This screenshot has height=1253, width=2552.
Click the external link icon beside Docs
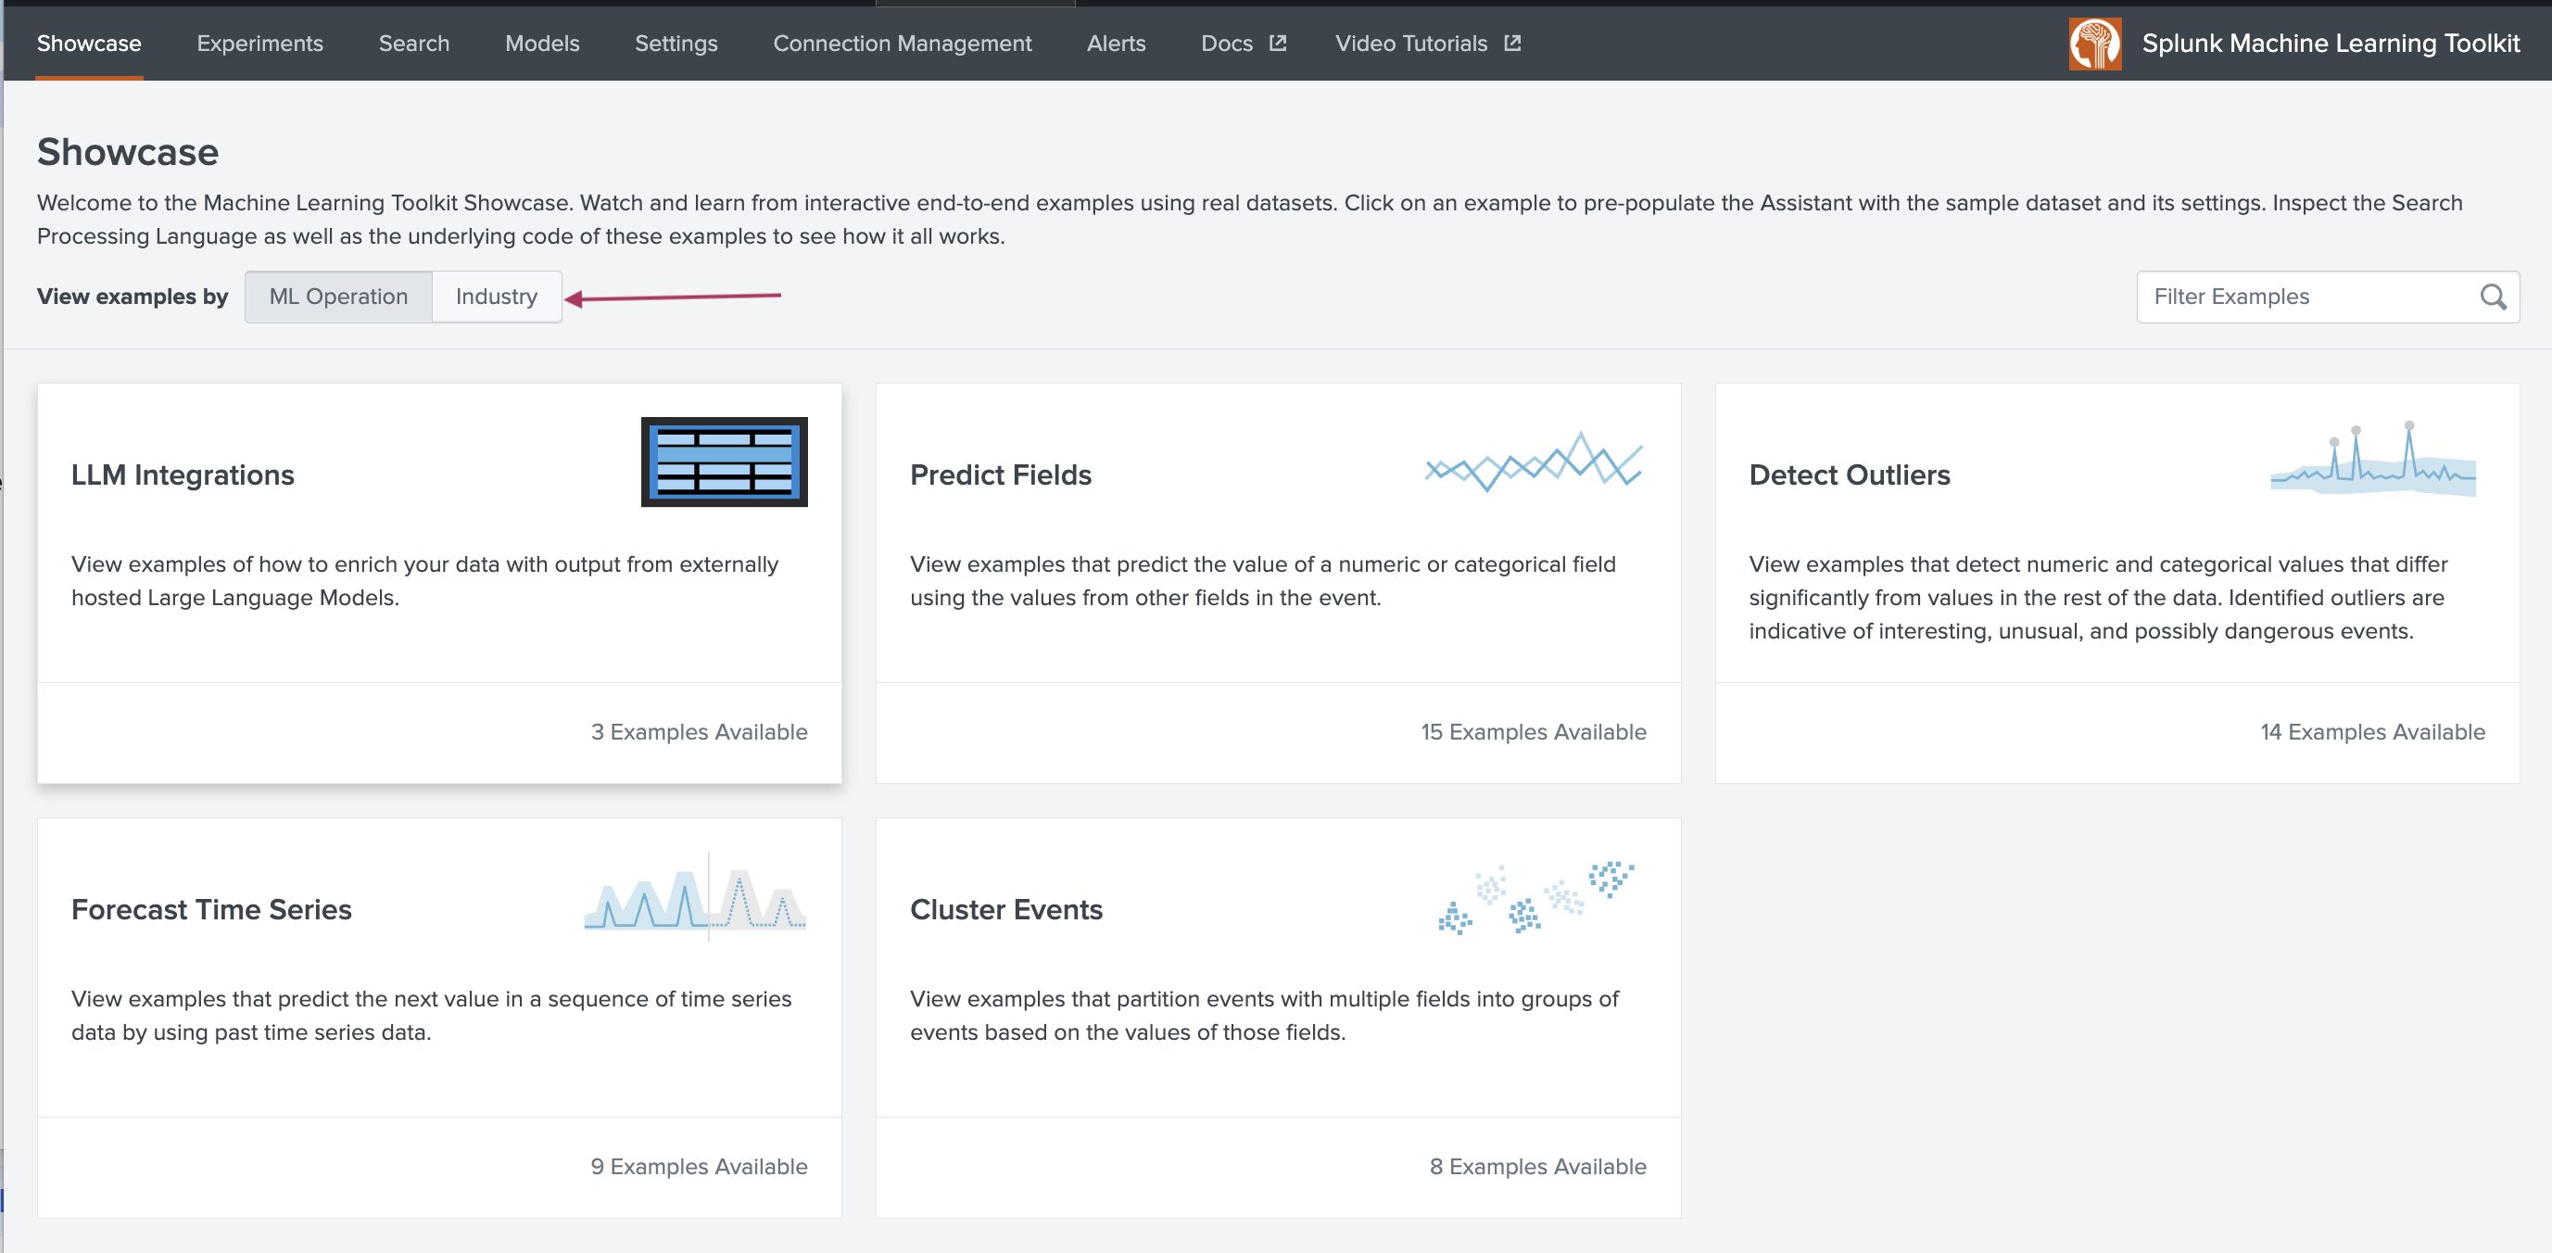pyautogui.click(x=1278, y=44)
